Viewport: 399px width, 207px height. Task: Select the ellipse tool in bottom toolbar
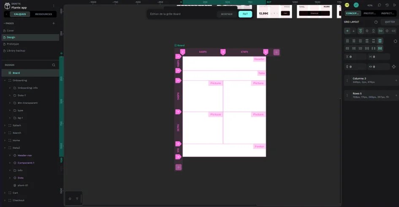pyautogui.click(x=70, y=199)
